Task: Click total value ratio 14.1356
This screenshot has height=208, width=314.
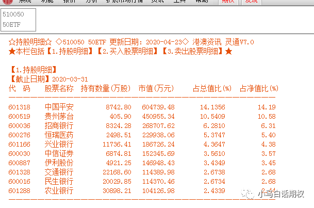Action: (x=212, y=107)
